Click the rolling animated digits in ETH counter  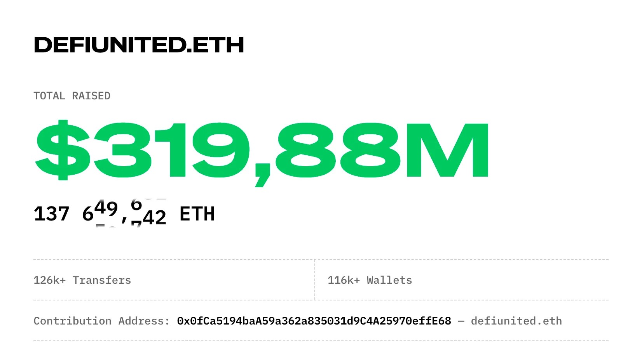pyautogui.click(x=124, y=213)
